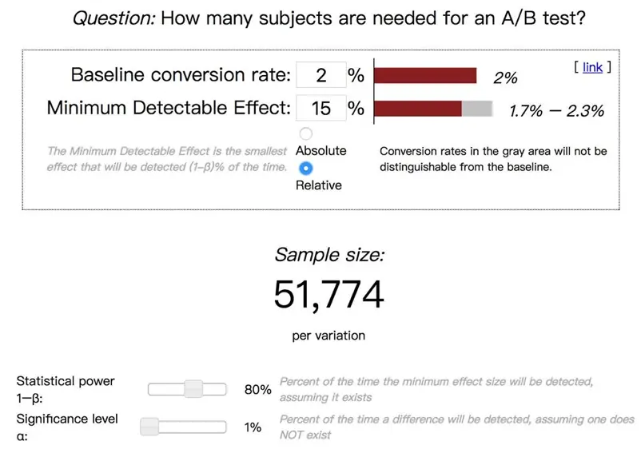This screenshot has width=641, height=457.
Task: Click the 80% statistical power value
Action: coord(257,390)
